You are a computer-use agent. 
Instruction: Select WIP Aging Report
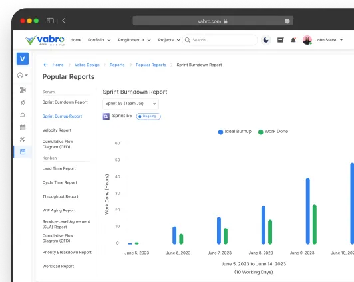[x=59, y=210]
